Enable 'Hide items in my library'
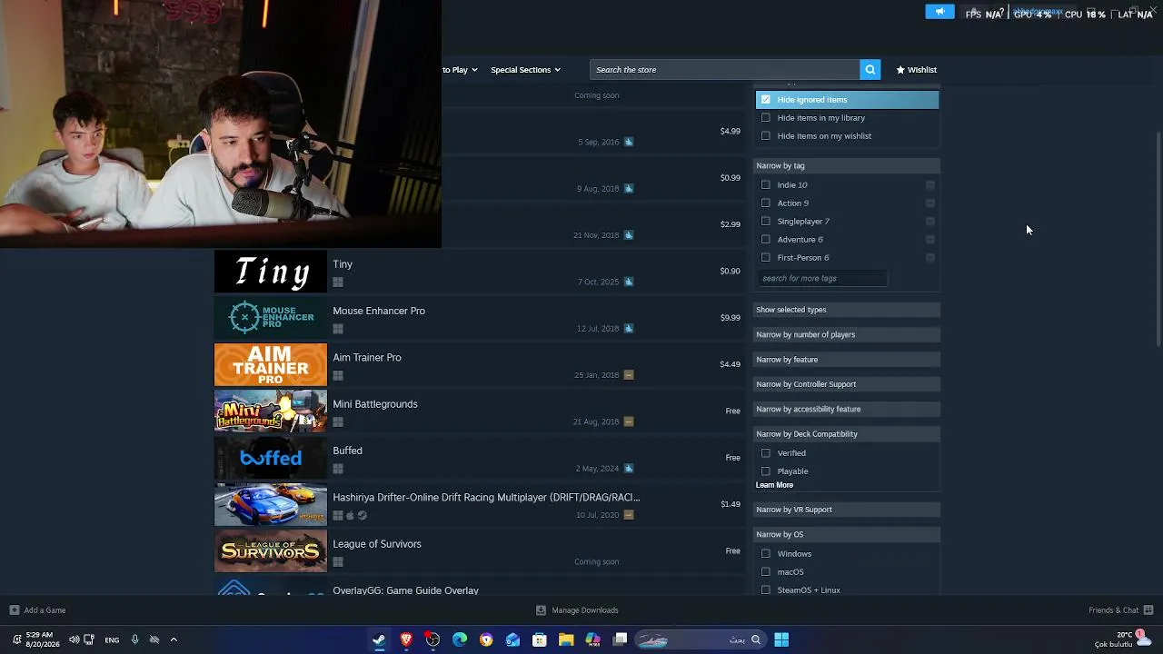This screenshot has width=1163, height=654. 766,118
